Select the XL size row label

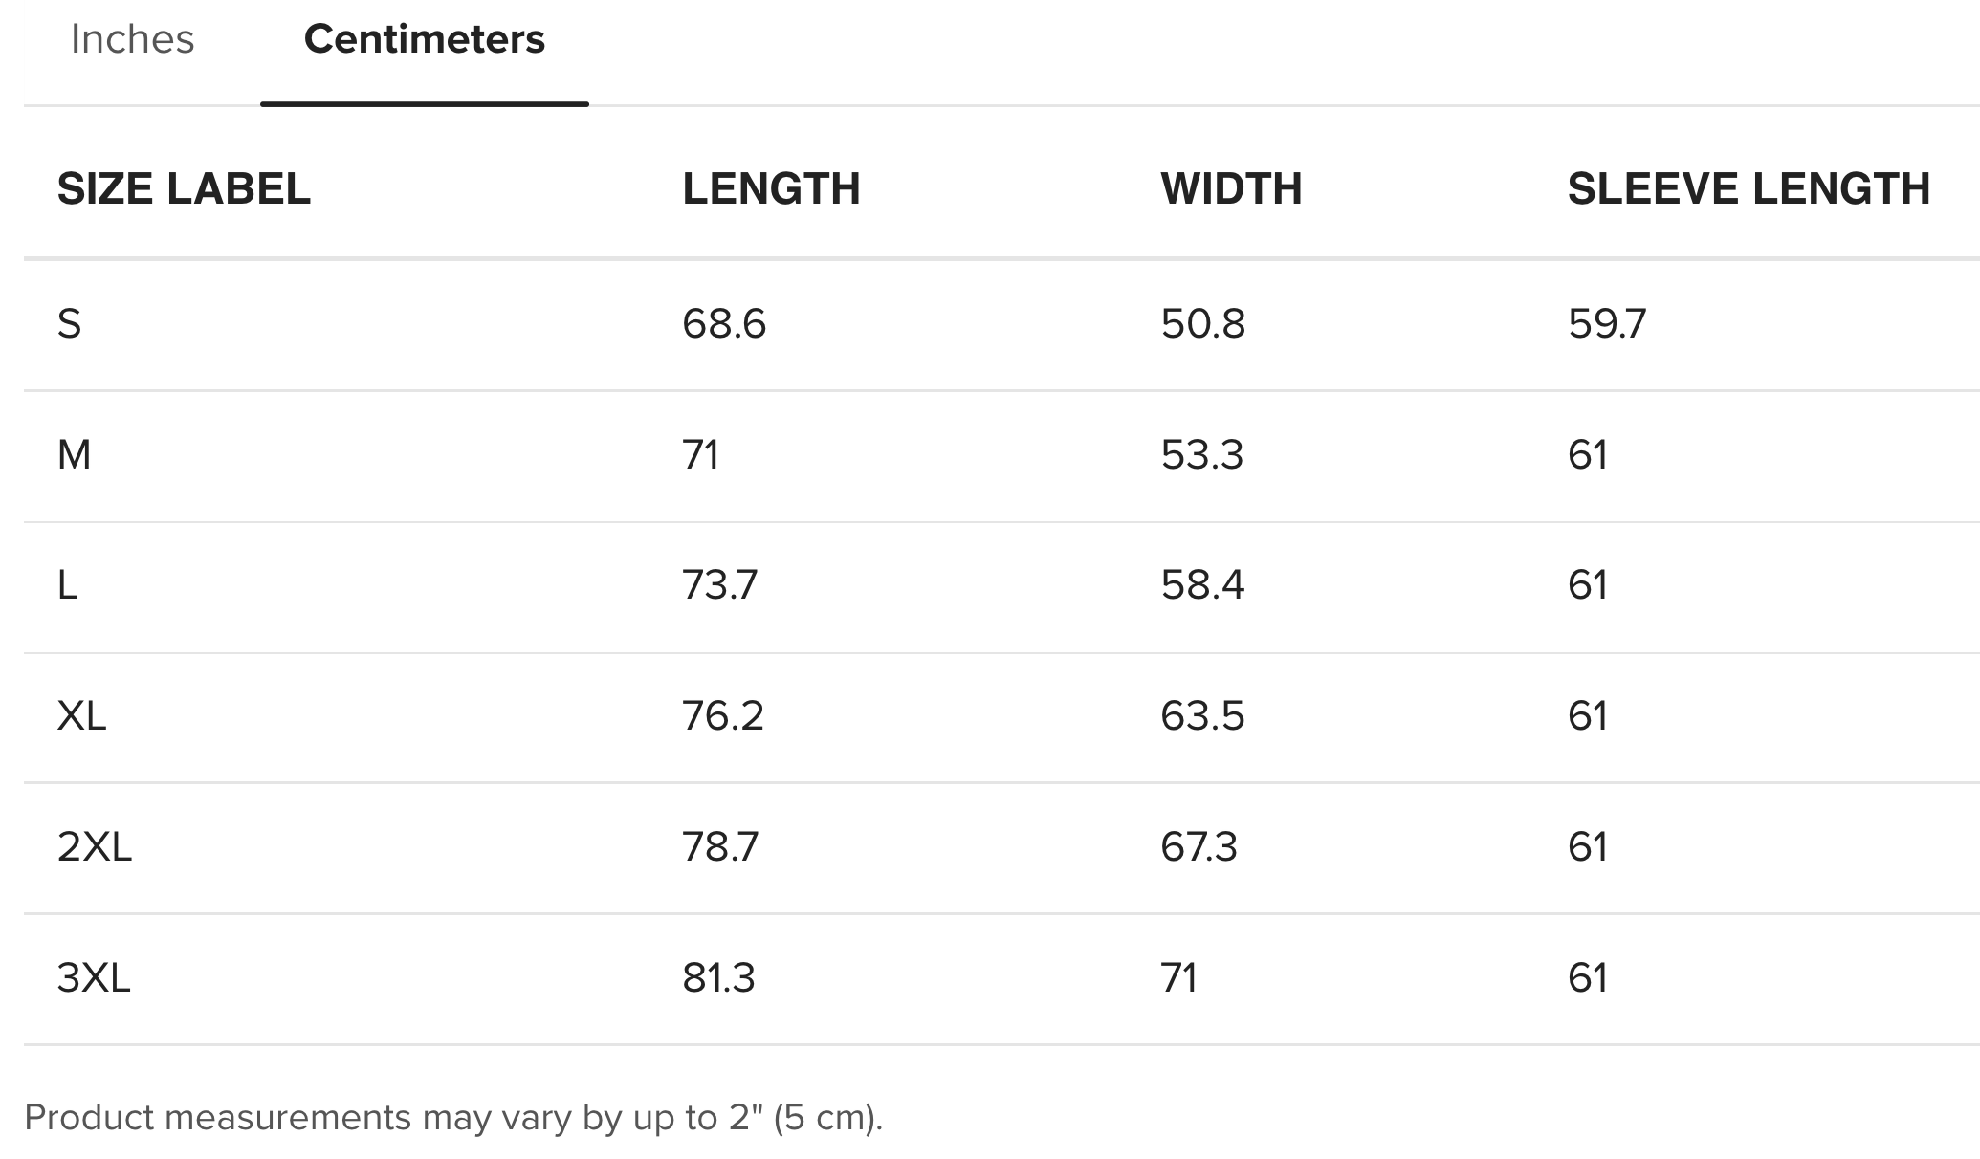82,715
